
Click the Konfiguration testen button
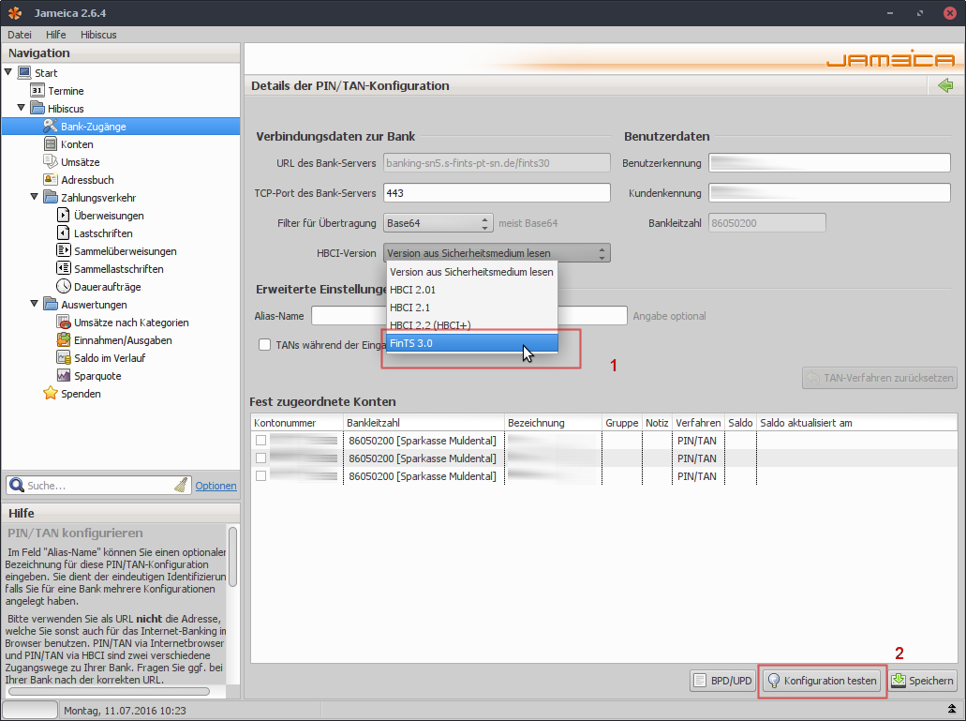(x=822, y=681)
